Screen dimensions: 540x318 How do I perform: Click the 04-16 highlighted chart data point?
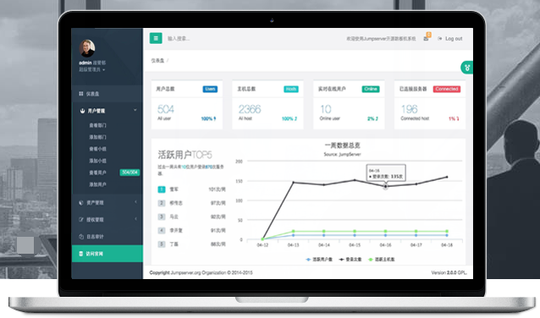point(385,187)
